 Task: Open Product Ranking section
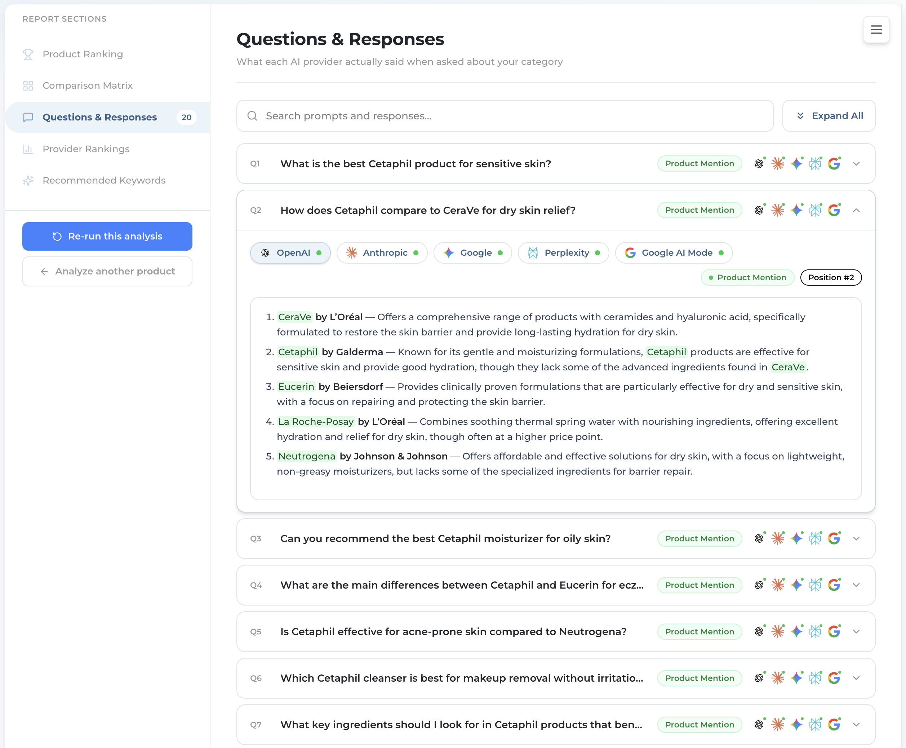point(108,54)
